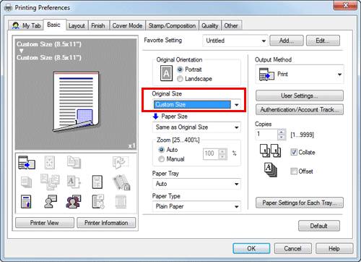361x262 pixels.
Task: Uncheck the Collate checkbox
Action: 294,152
